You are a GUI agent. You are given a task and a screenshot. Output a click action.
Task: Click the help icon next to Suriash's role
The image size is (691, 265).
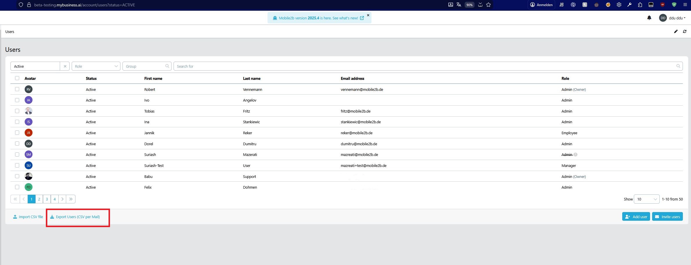click(x=575, y=154)
